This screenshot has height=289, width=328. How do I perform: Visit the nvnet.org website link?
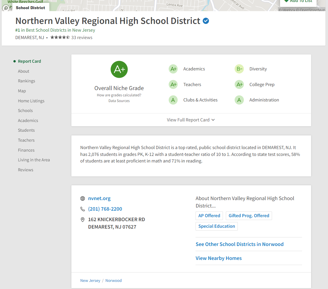[99, 198]
